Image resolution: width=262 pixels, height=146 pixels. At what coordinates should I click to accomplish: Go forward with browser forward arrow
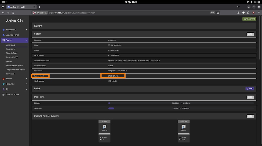tap(8, 13)
